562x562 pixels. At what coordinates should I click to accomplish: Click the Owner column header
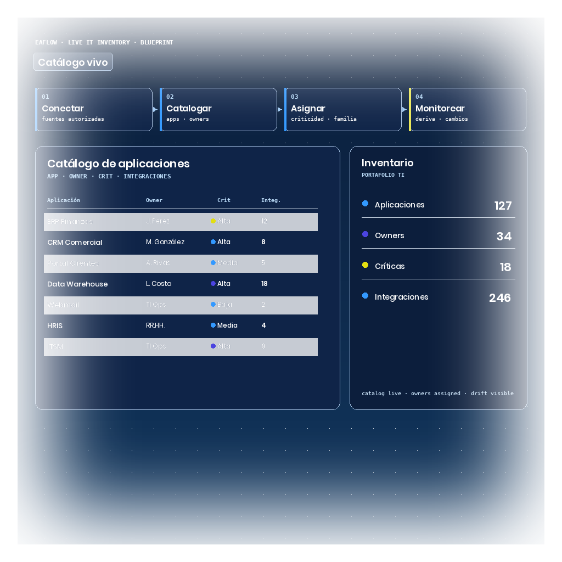(154, 200)
